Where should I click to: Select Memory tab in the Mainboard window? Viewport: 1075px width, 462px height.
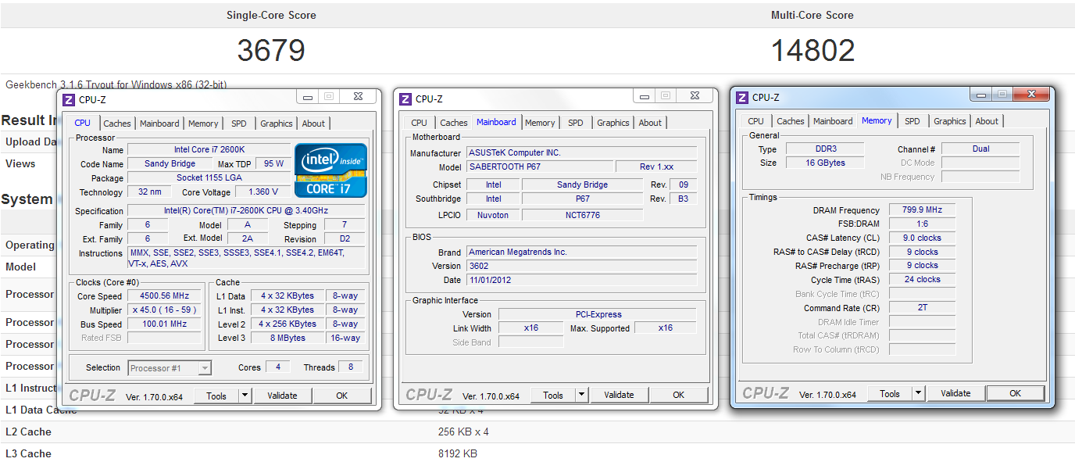click(x=540, y=123)
